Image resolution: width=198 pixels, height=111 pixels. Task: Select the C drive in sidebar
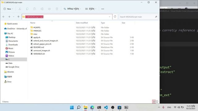[x=14, y=60]
